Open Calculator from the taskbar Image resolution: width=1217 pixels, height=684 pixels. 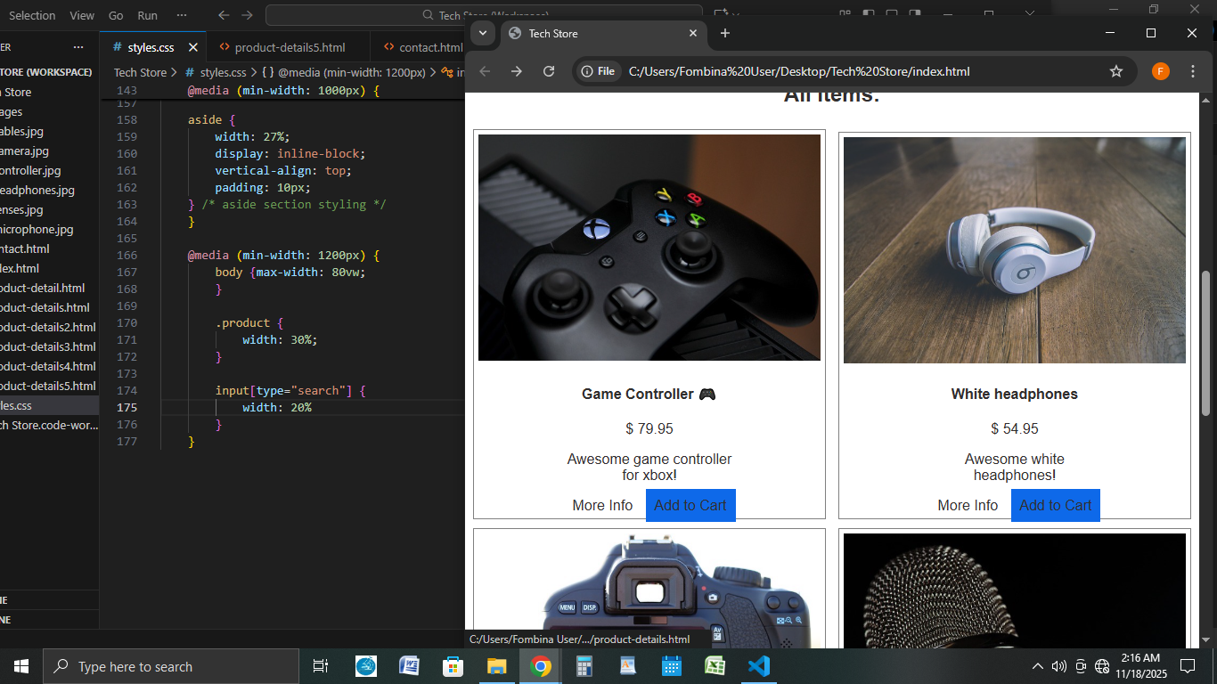click(x=584, y=666)
